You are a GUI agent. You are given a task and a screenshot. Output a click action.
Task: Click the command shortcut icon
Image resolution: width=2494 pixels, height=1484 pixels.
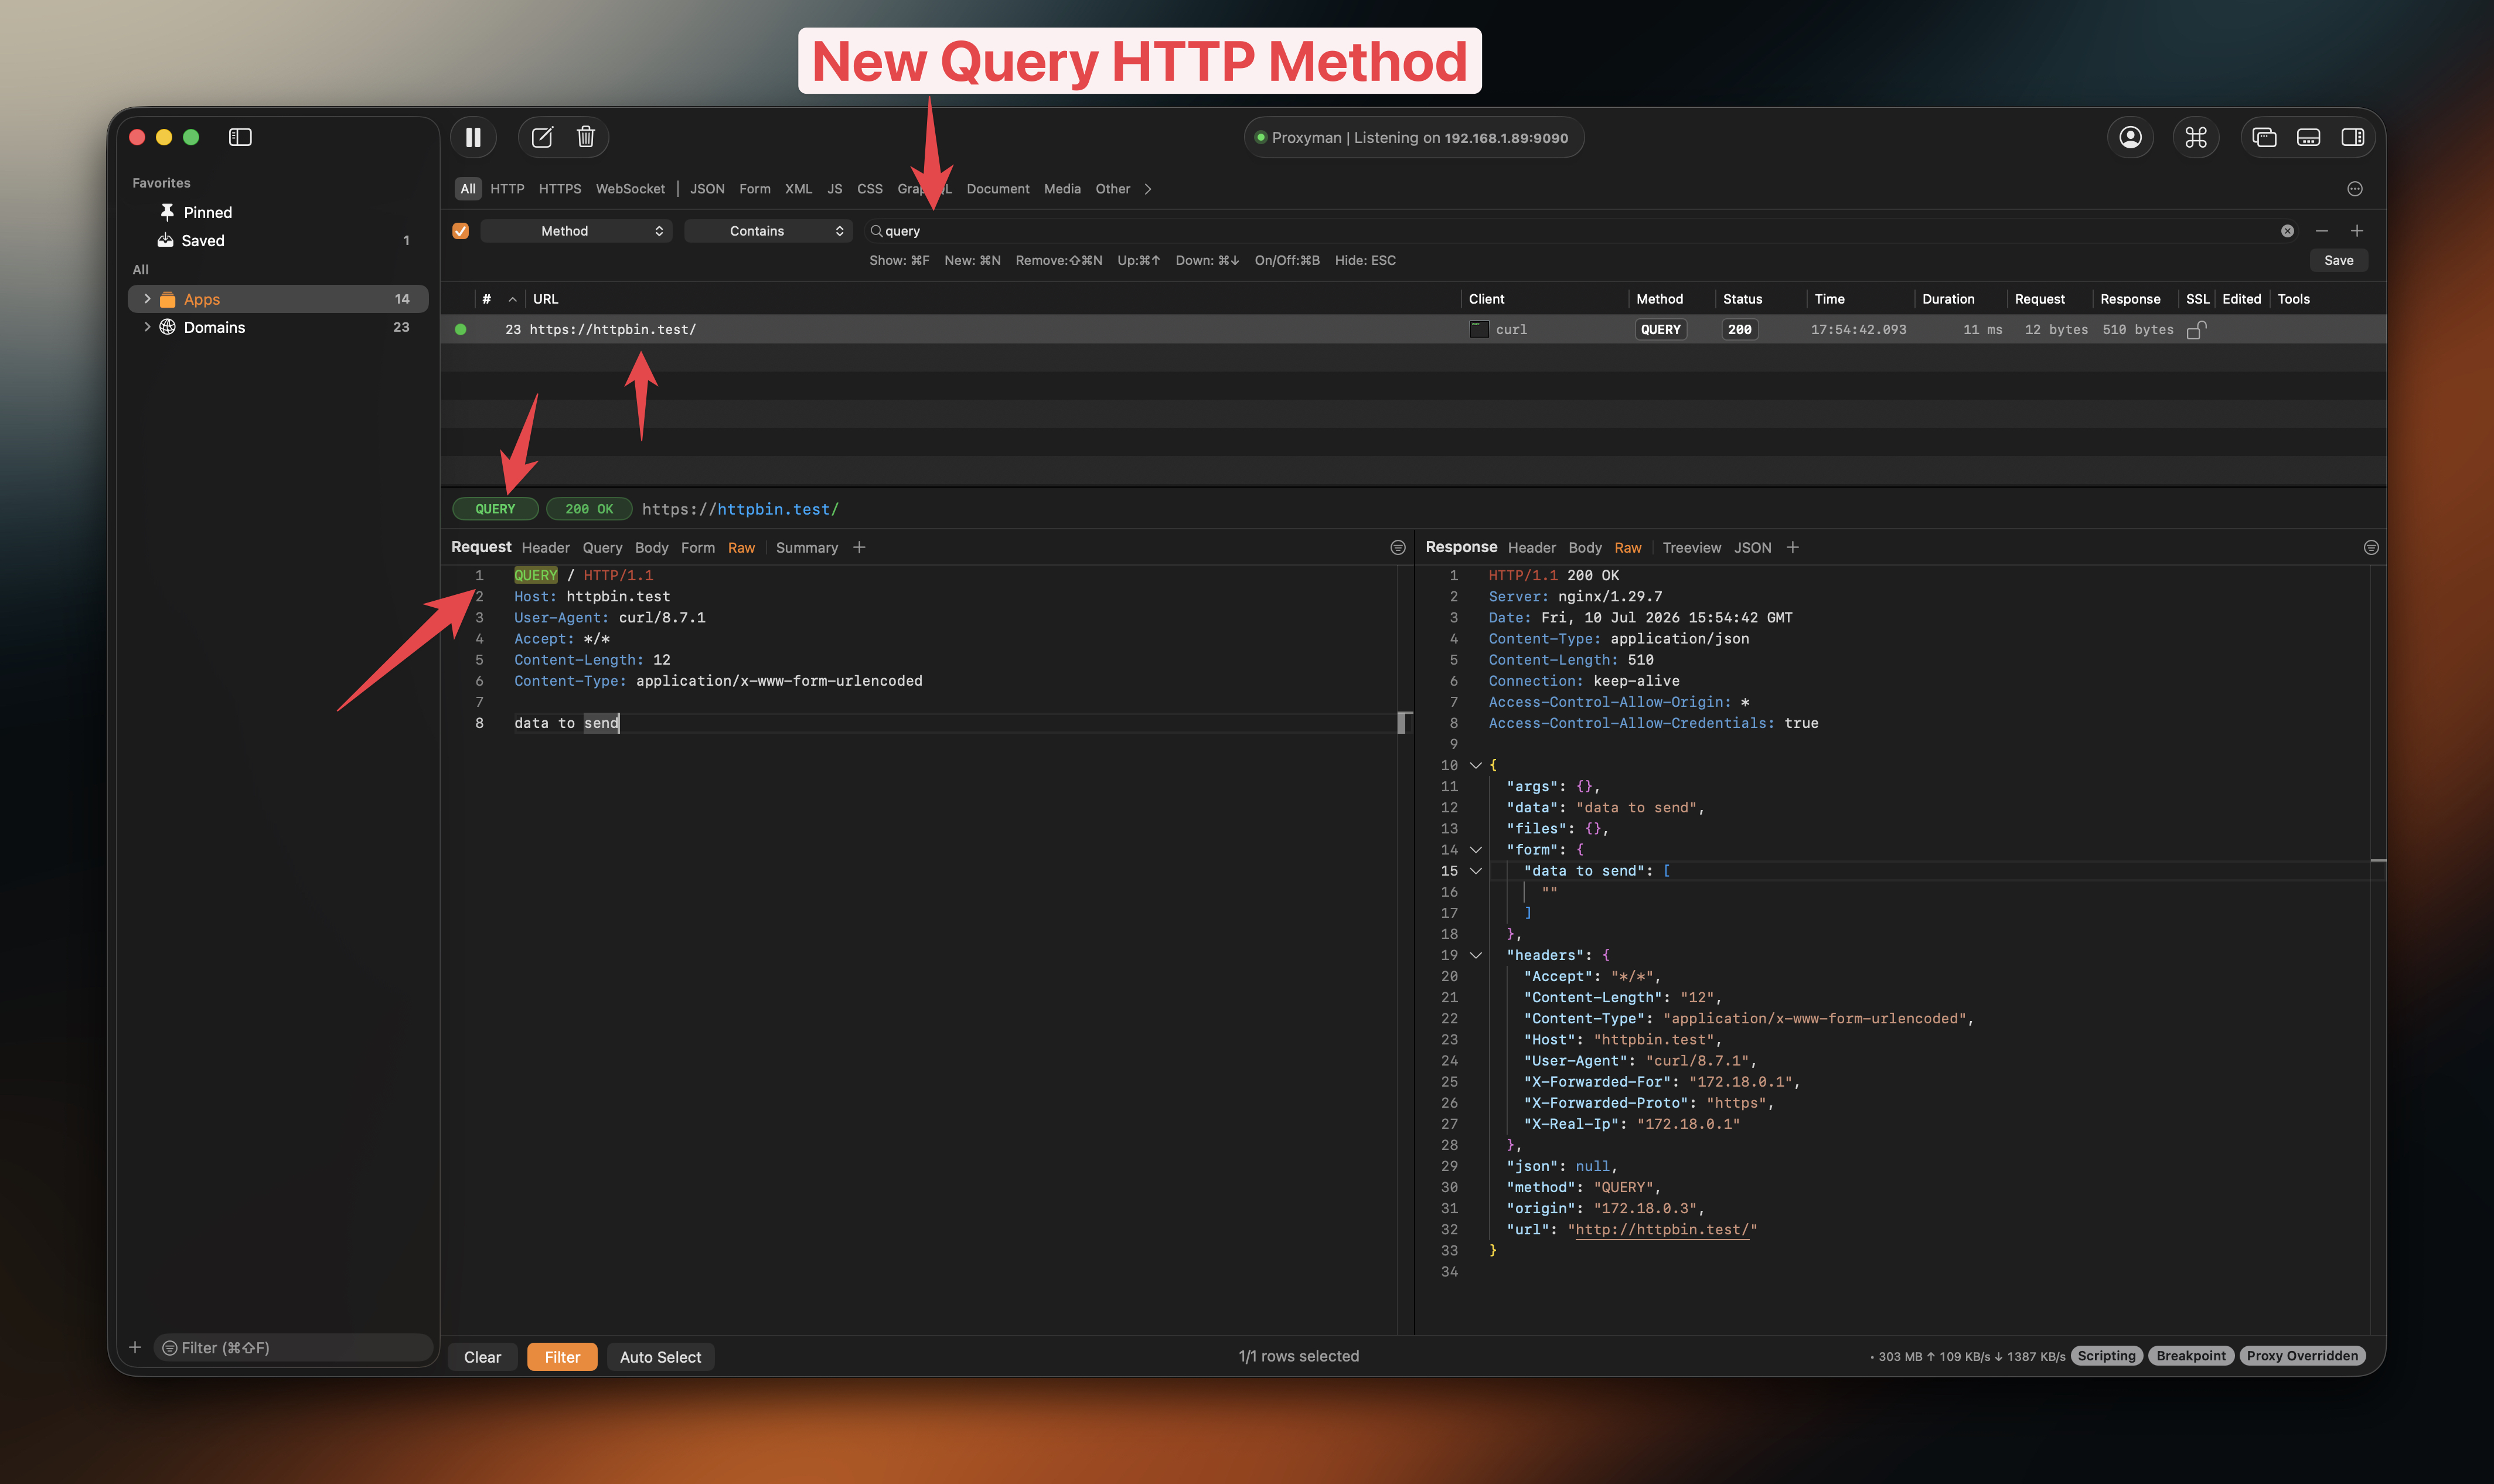click(2195, 137)
